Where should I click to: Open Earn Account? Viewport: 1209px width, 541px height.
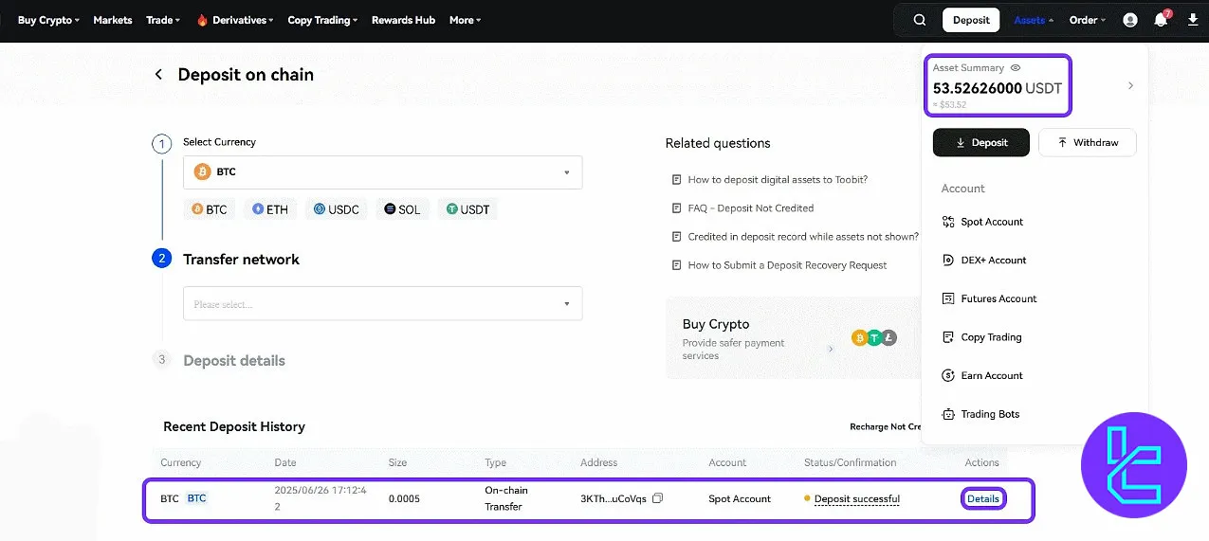(x=982, y=375)
